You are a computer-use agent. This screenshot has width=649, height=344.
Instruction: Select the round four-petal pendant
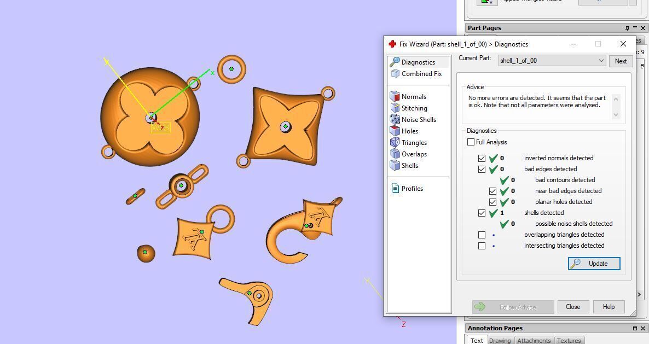tap(150, 118)
